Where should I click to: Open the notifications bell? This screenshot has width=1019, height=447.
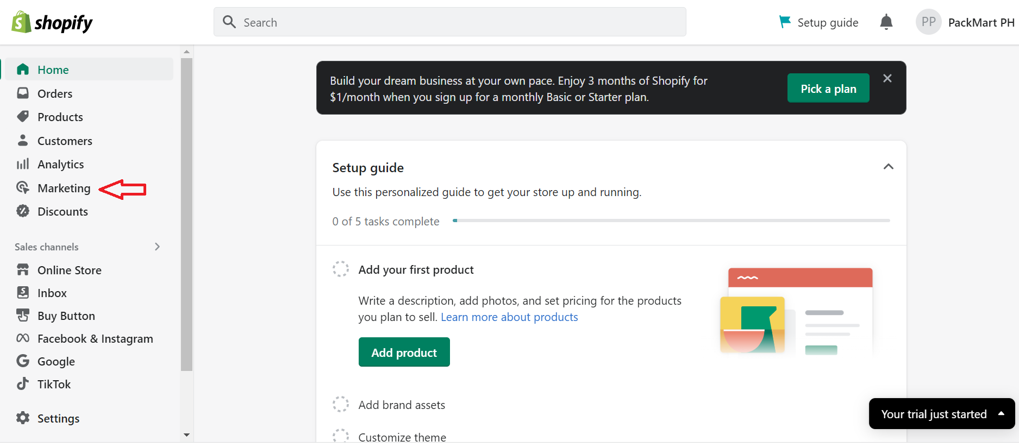click(x=886, y=22)
